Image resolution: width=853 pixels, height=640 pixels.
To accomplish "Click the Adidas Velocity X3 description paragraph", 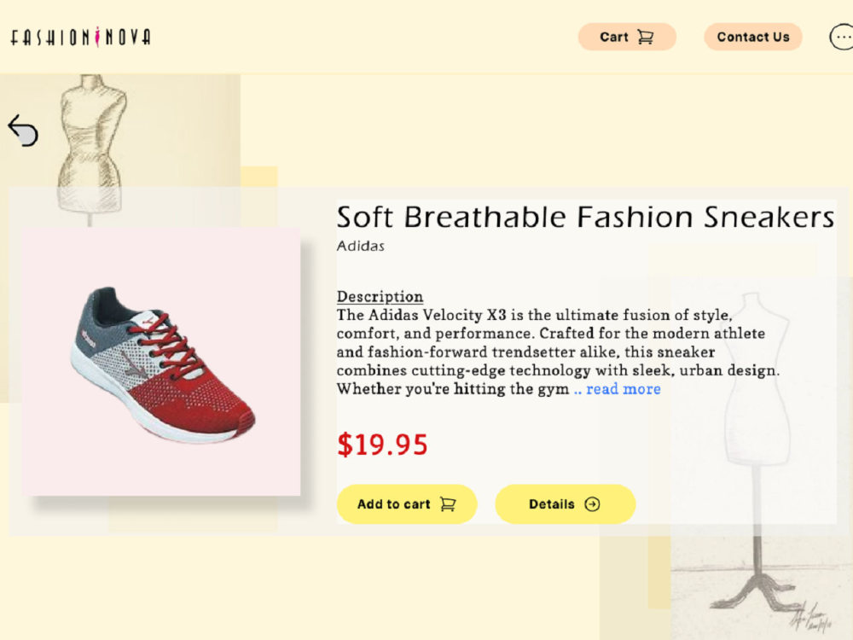I will click(x=558, y=352).
